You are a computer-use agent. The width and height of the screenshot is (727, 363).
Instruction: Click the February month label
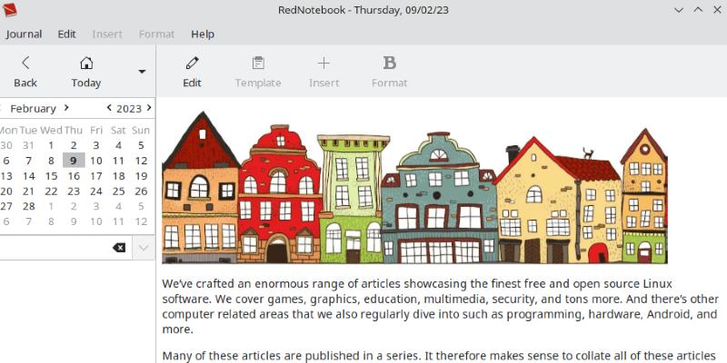click(x=33, y=108)
